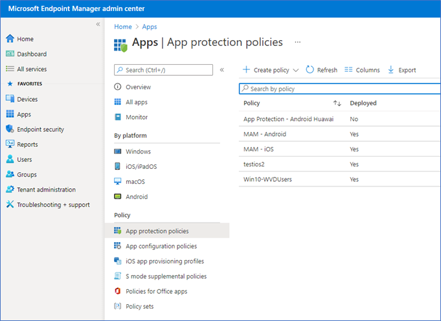Click the Android platform icon
The image size is (441, 321).
118,197
